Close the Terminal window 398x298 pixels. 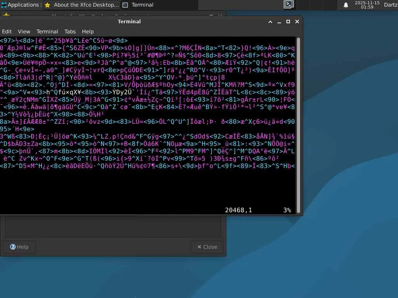tap(297, 22)
